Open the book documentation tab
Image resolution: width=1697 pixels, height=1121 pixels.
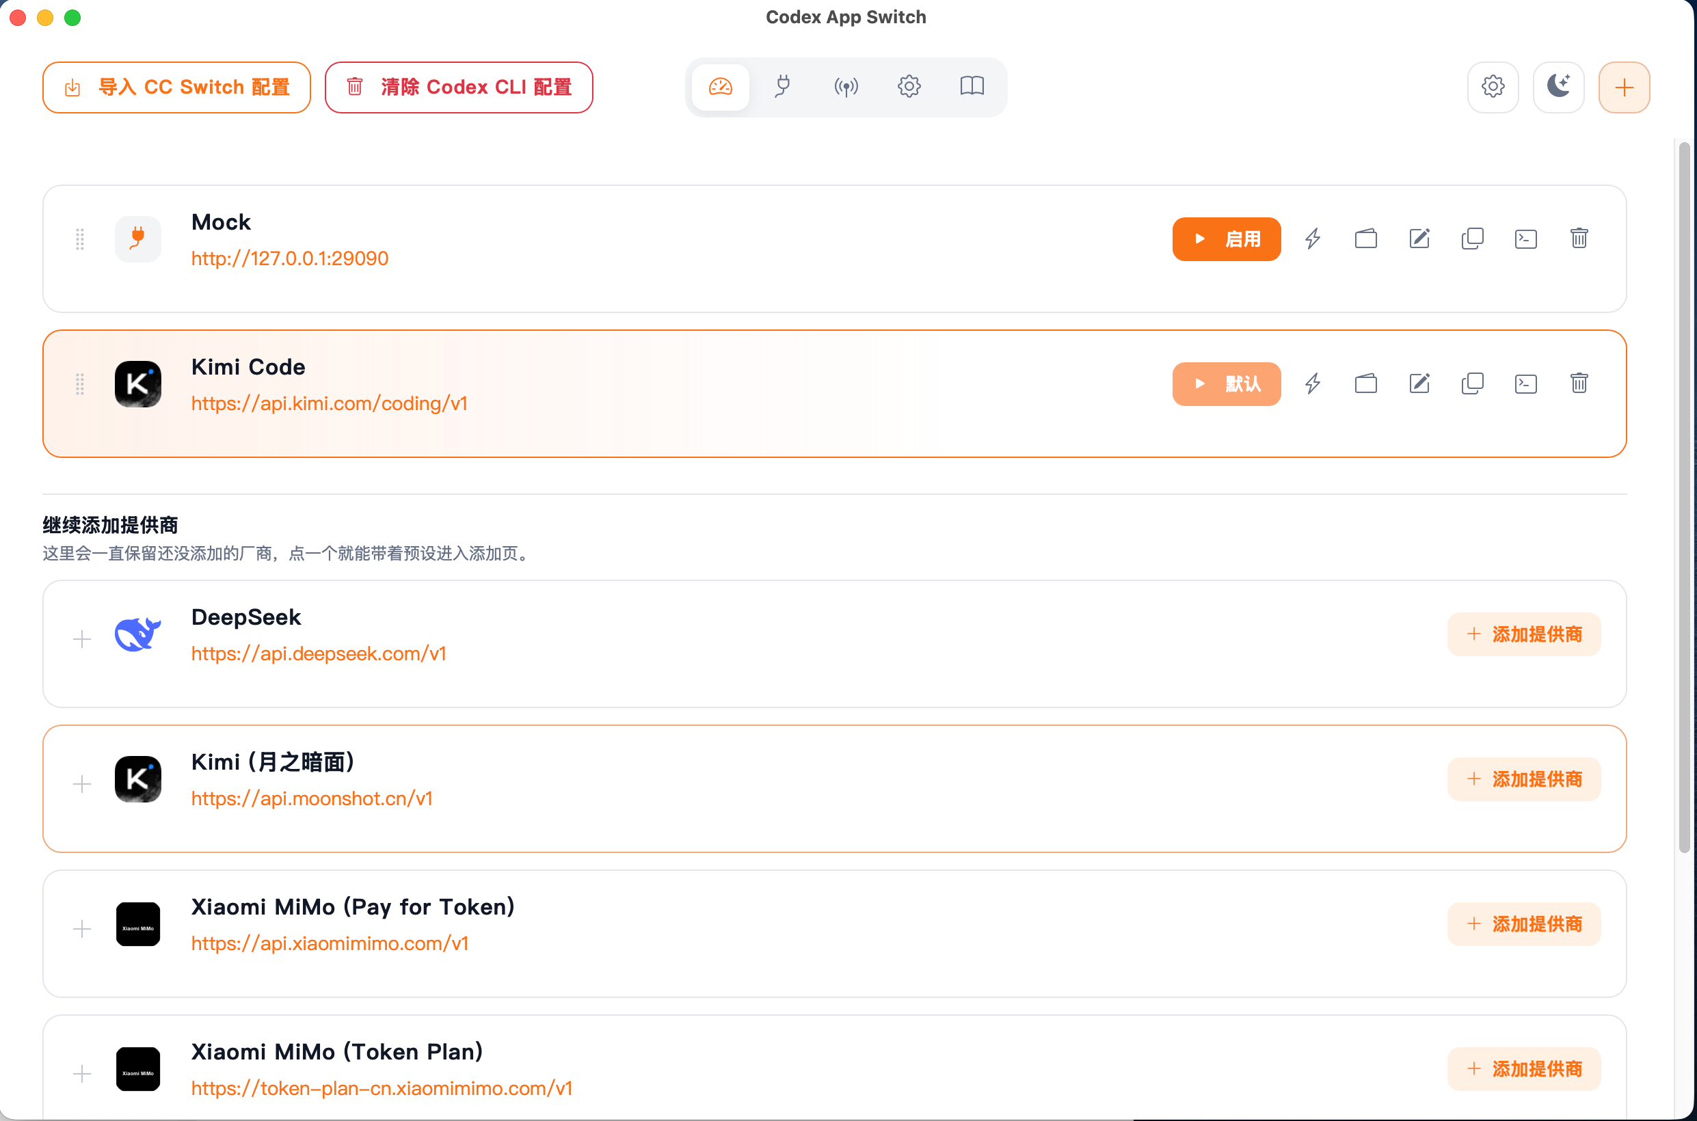tap(972, 87)
